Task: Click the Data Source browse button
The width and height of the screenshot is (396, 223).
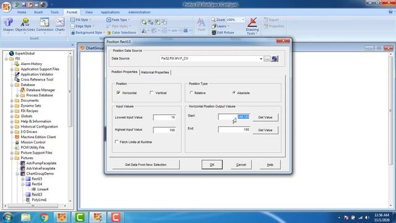Action: point(267,59)
